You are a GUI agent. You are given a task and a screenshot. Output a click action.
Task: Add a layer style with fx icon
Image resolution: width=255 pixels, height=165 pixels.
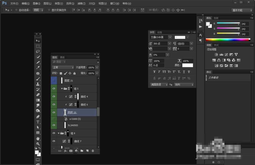pyautogui.click(x=65, y=151)
